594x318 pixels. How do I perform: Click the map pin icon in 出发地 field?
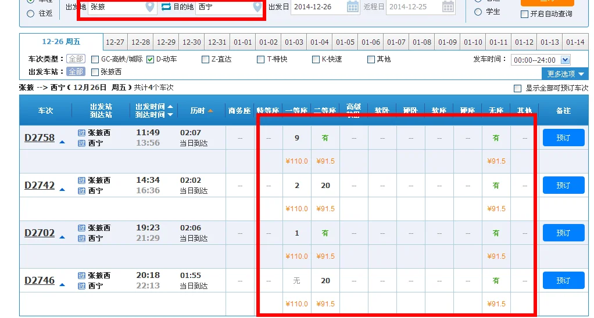(150, 7)
